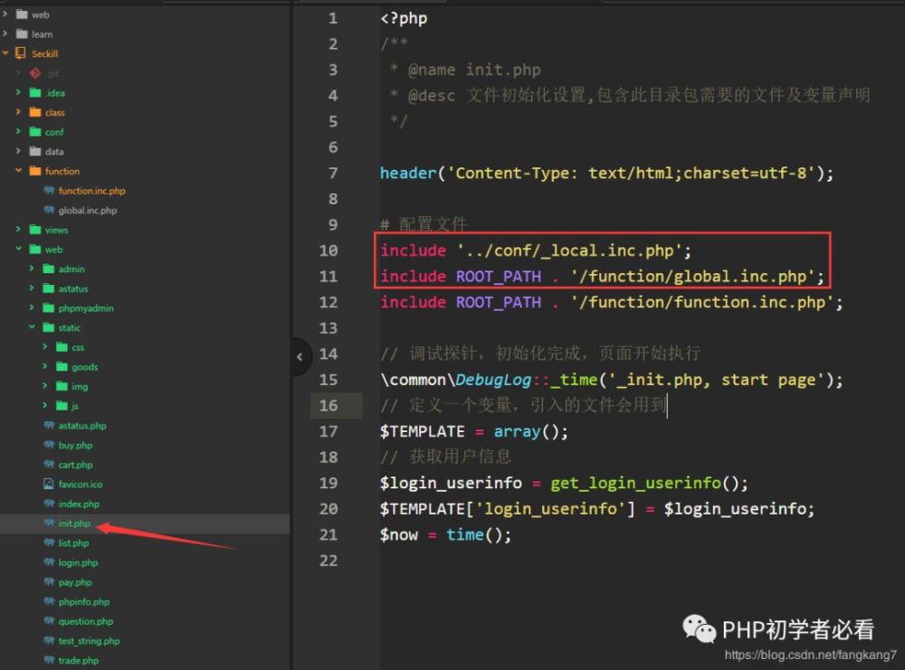The height and width of the screenshot is (670, 905).
Task: Click the goods folder icon
Action: click(x=62, y=367)
